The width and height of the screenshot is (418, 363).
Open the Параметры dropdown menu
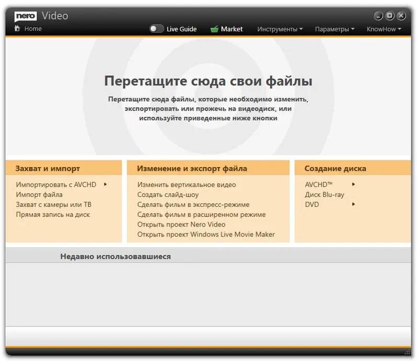(334, 29)
